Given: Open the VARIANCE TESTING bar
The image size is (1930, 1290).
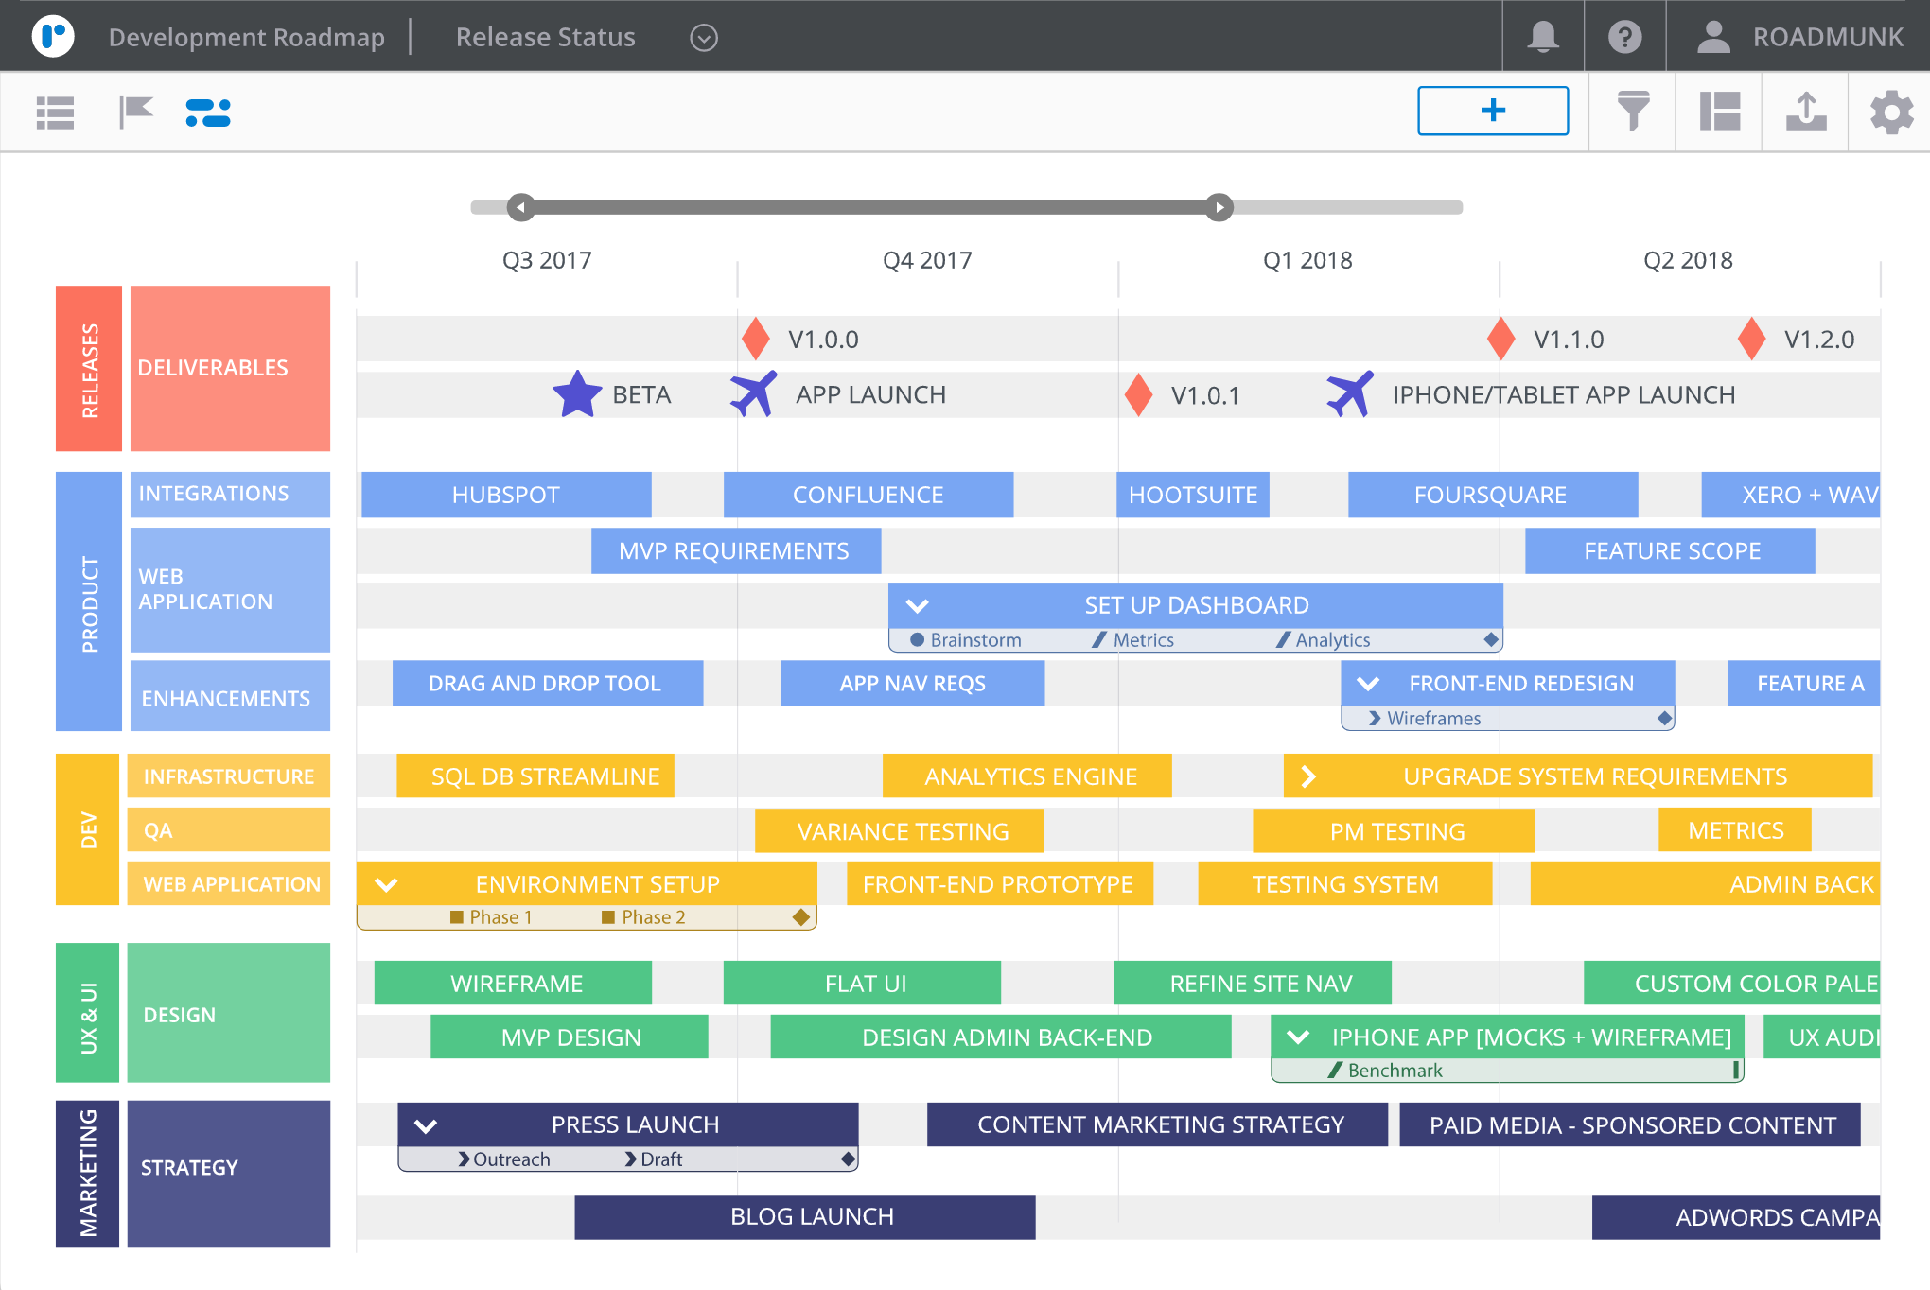Looking at the screenshot, I should (899, 830).
